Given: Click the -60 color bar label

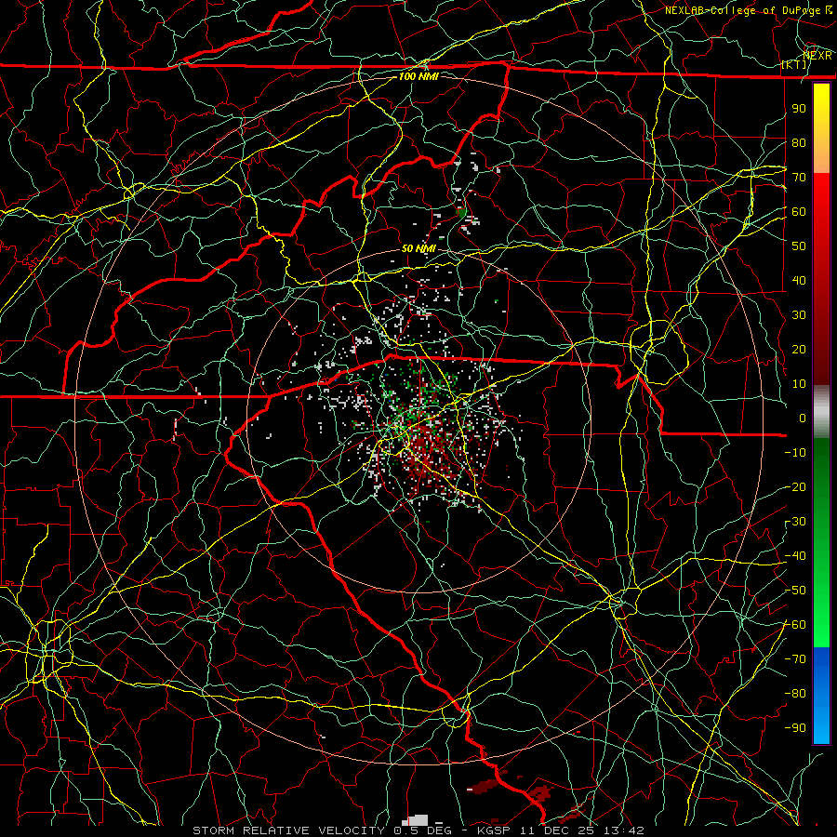Looking at the screenshot, I should tap(795, 625).
